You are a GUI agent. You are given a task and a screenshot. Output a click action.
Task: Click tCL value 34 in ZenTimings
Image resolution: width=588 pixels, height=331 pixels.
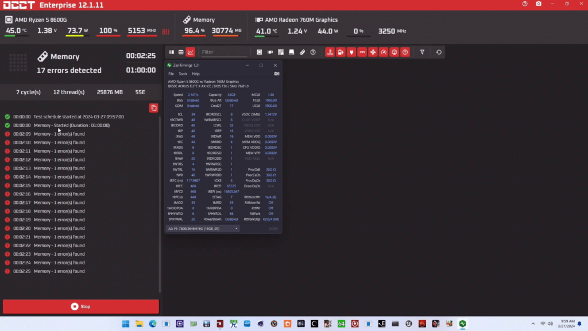coord(193,114)
